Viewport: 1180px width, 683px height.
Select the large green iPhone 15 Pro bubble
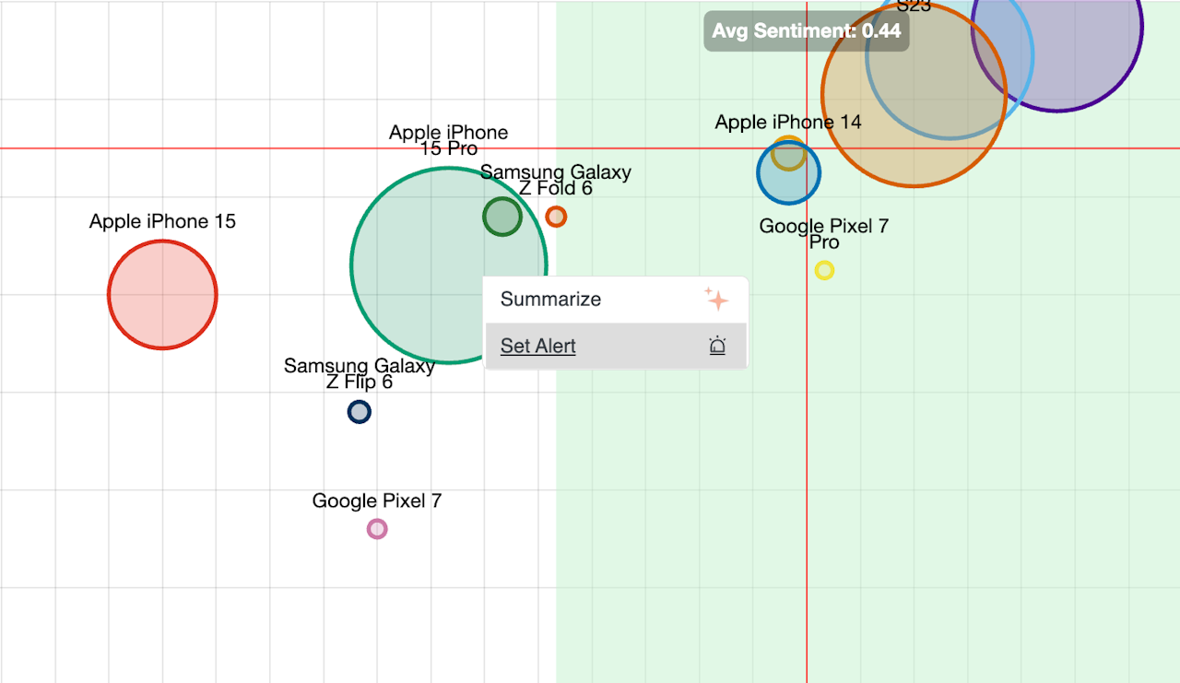point(415,277)
